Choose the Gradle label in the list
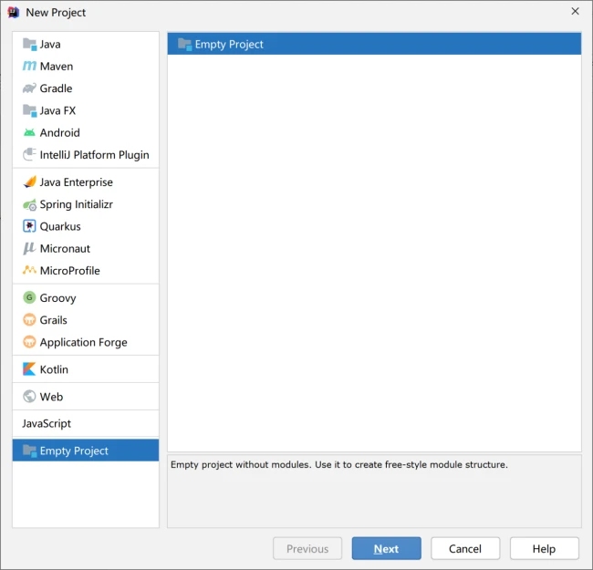This screenshot has height=570, width=593. click(x=56, y=88)
